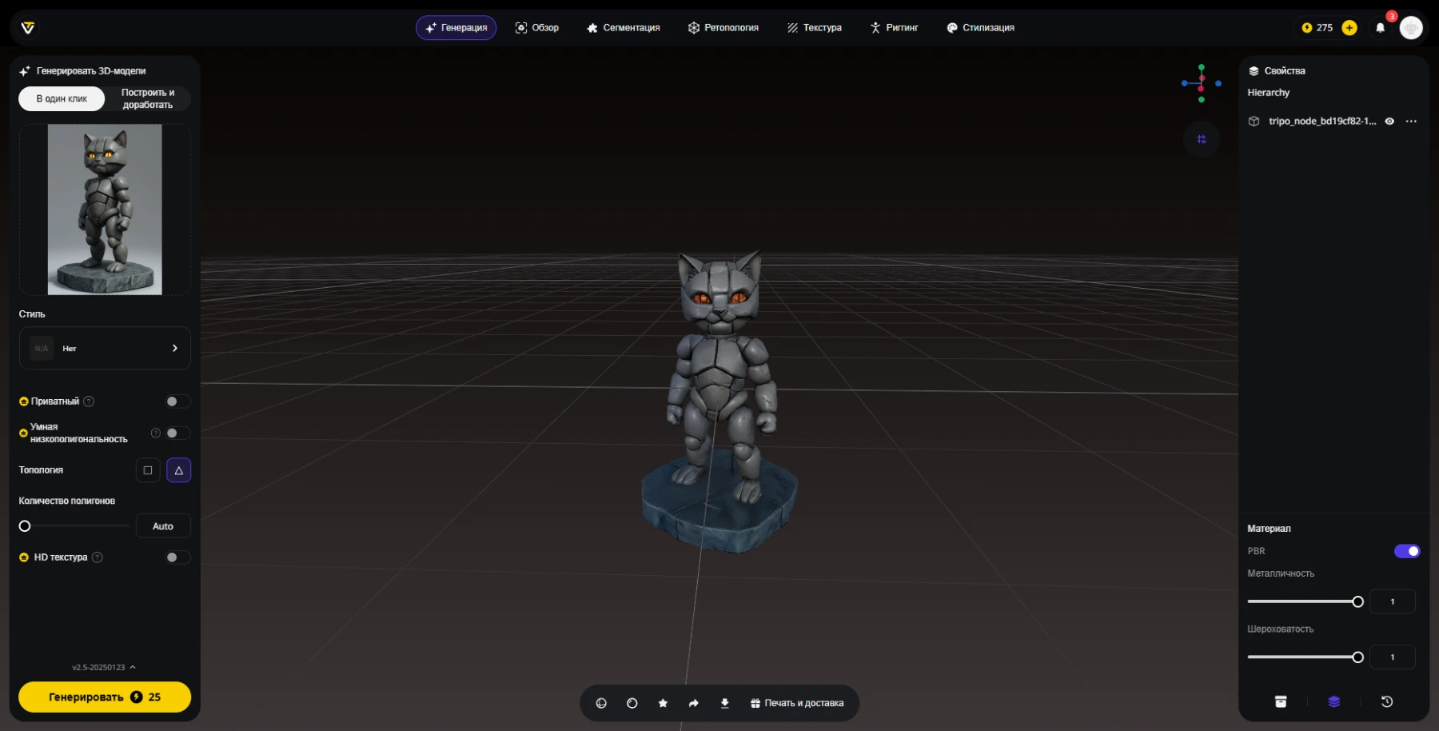Viewport: 1439px width, 731px height.
Task: Enable HD текстура toggle
Action: point(177,557)
